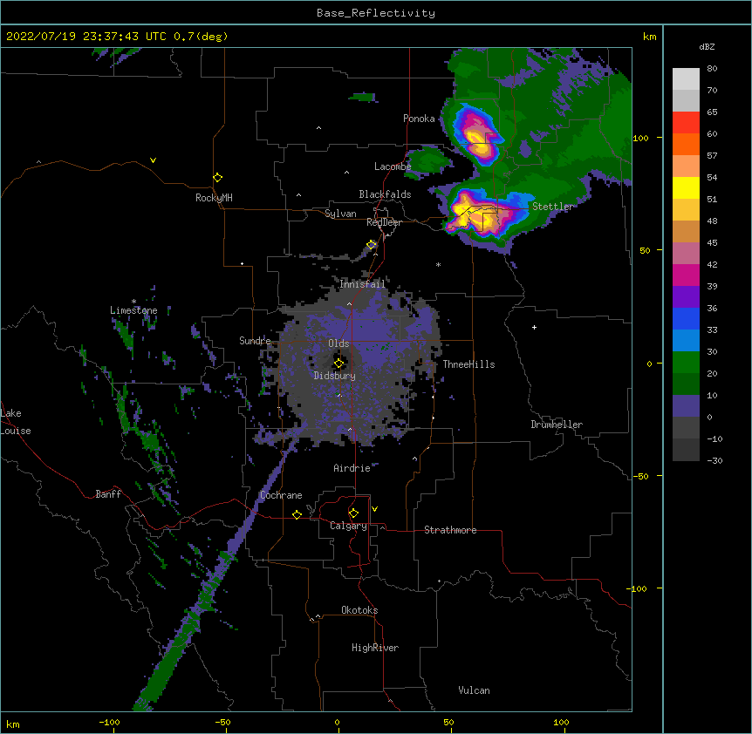The height and width of the screenshot is (734, 752).
Task: Select the yellow diamond marker below Cochrane
Action: 297,514
